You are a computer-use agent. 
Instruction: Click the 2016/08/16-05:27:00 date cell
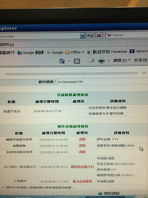47,111
